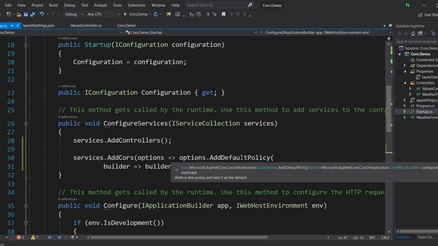Navigate forward with right arrow icon
The height and width of the screenshot is (246, 438).
tap(59, 237)
